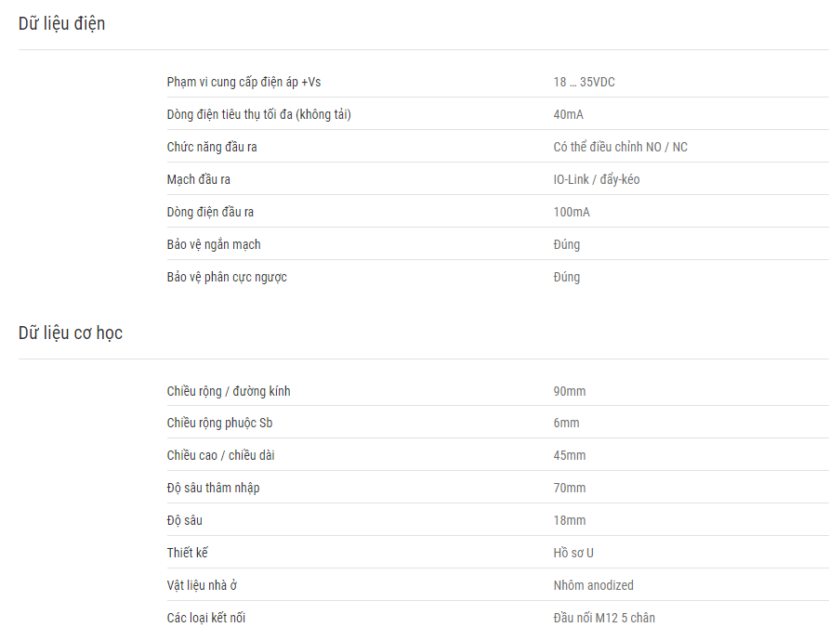Click the 'Hồ sơ U' design value

pyautogui.click(x=573, y=553)
